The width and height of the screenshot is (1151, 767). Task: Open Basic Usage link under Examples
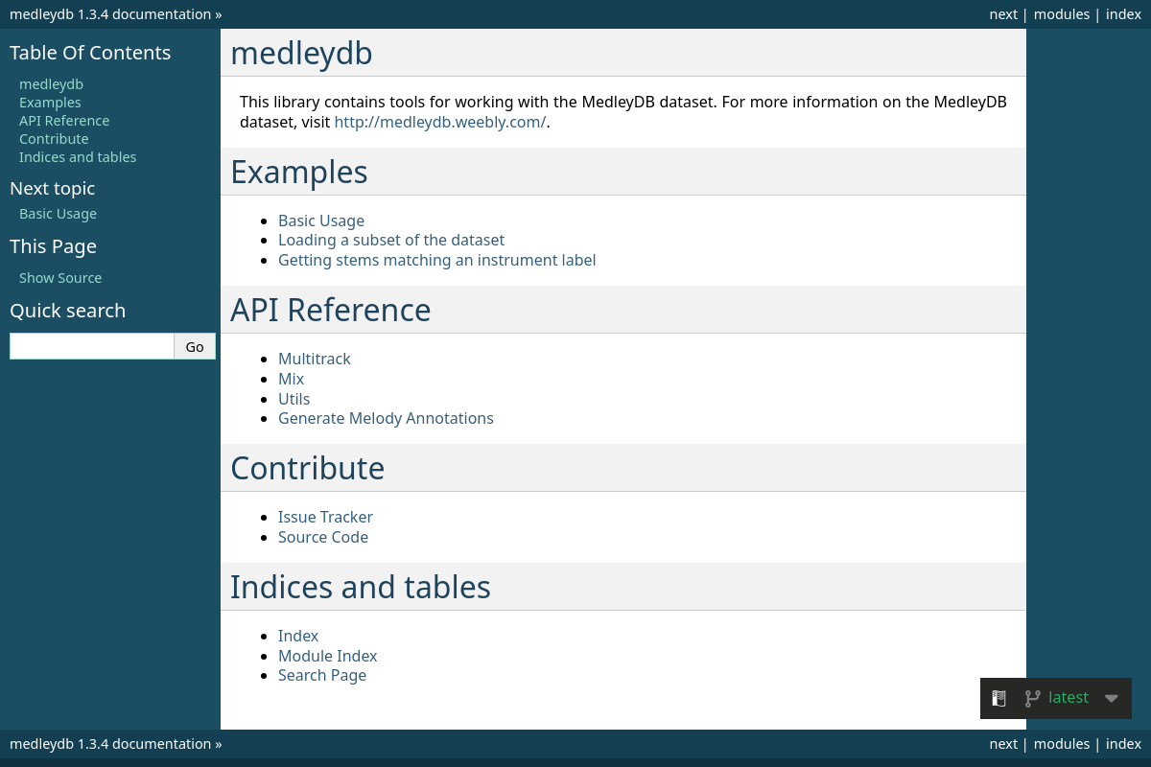click(321, 221)
